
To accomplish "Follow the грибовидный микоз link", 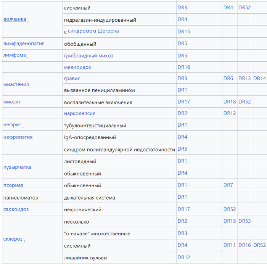I will point(88,56).
